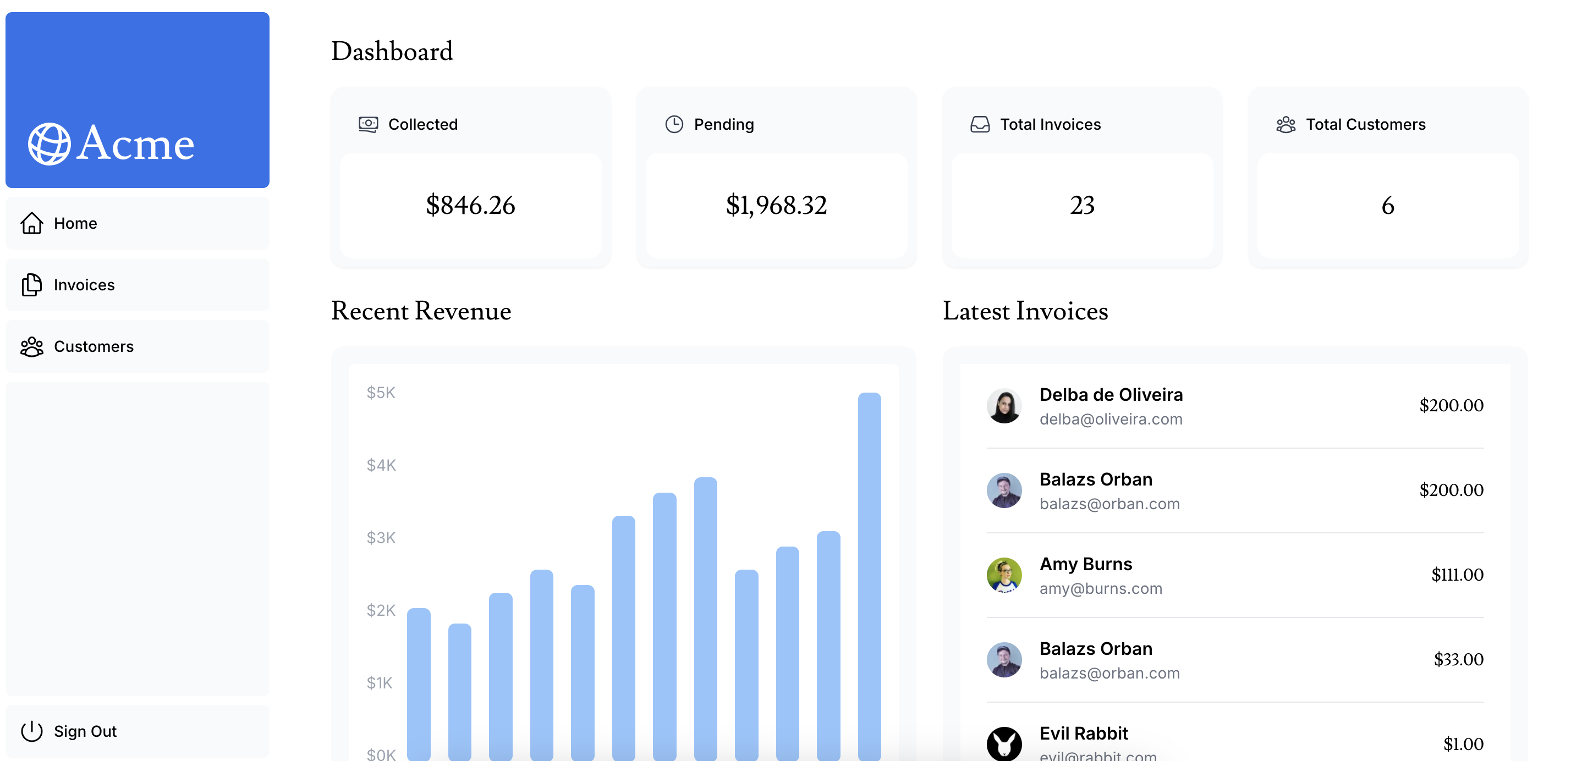Click the Home house icon
Image resolution: width=1571 pixels, height=761 pixels.
(x=32, y=223)
